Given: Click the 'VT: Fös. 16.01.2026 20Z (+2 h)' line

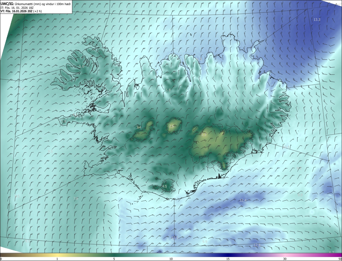Looking at the screenshot, I should [21, 11].
